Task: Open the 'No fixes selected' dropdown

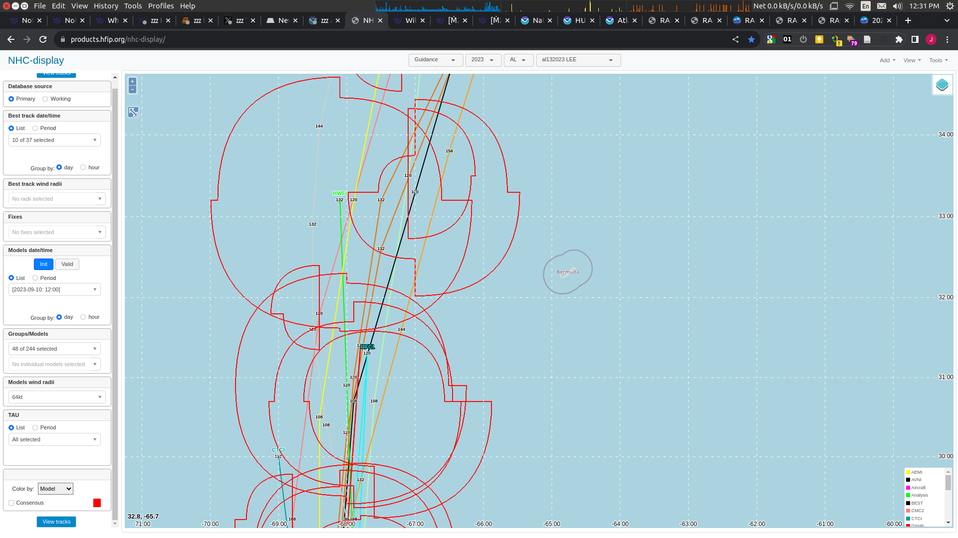Action: point(57,232)
